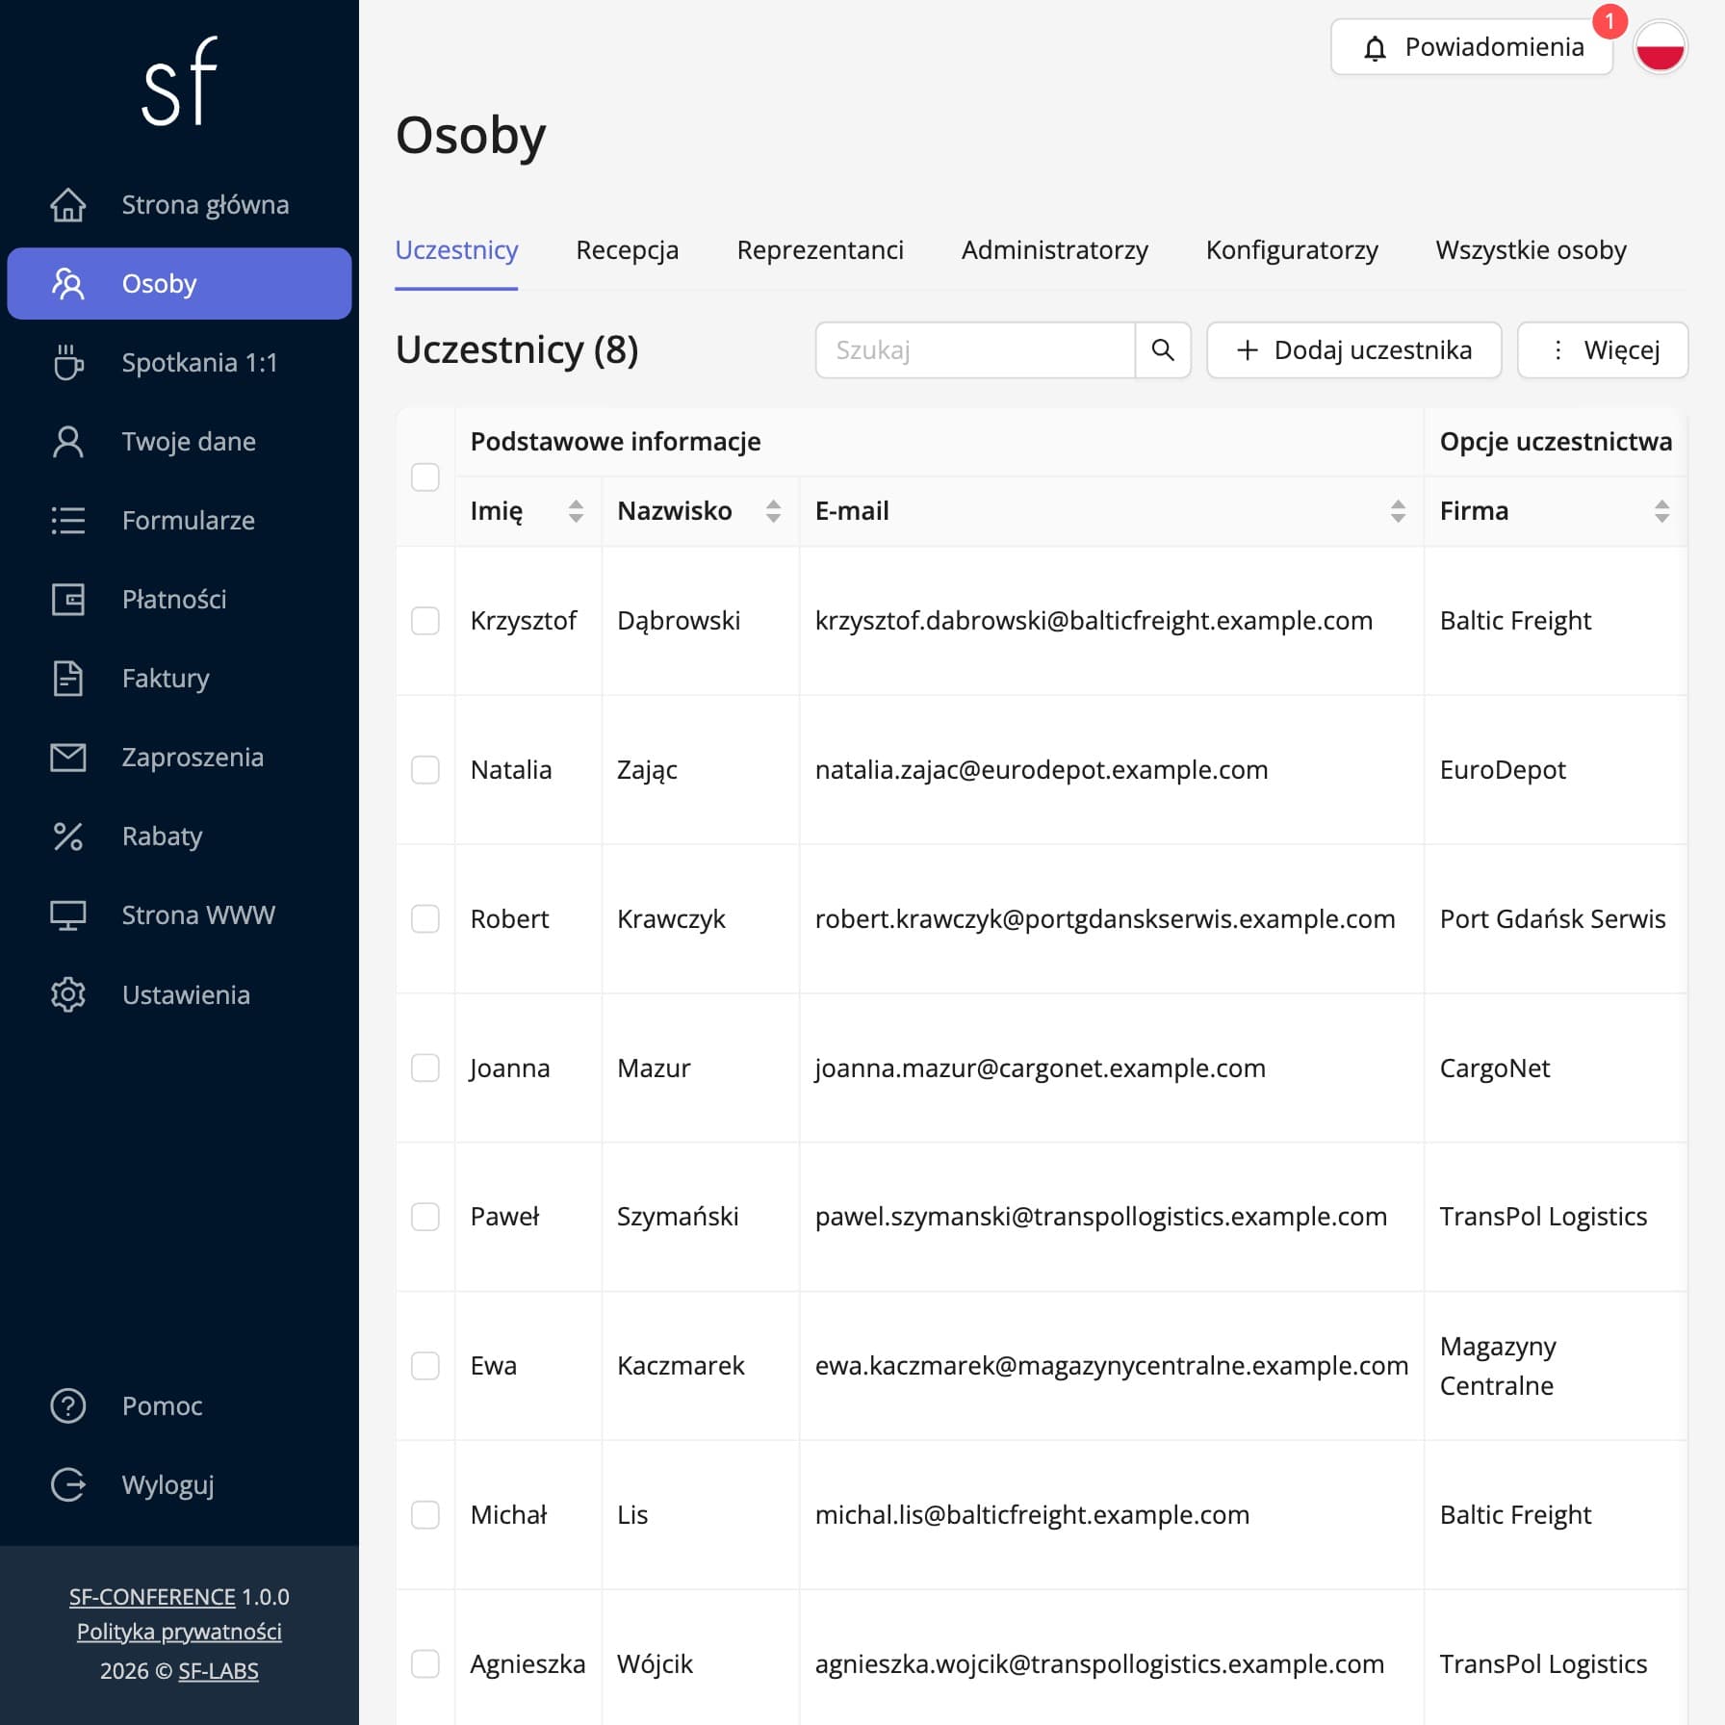Viewport: 1725px width, 1725px height.
Task: Click the list icon for Formularze
Action: pyautogui.click(x=67, y=521)
